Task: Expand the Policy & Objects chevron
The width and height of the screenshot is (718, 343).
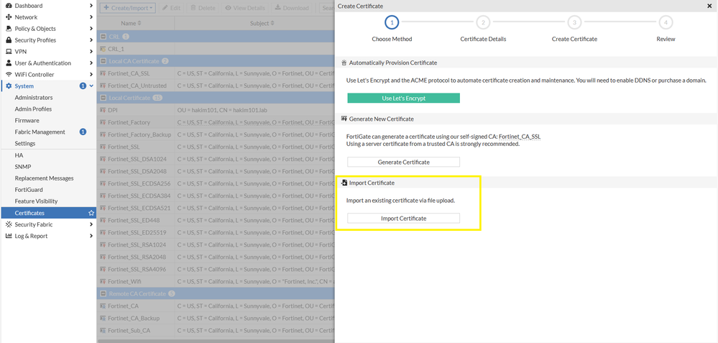Action: pos(91,28)
